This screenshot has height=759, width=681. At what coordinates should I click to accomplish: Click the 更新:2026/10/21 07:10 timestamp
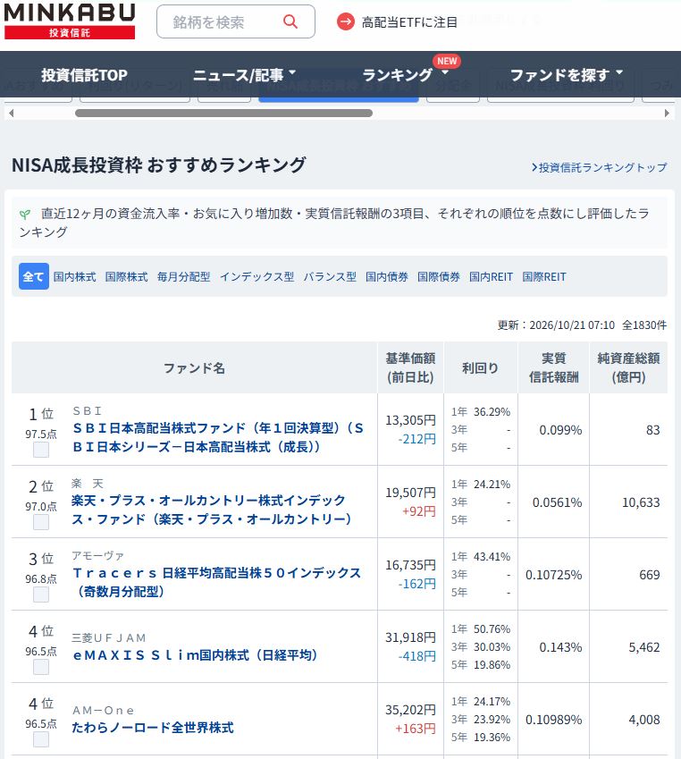[556, 325]
